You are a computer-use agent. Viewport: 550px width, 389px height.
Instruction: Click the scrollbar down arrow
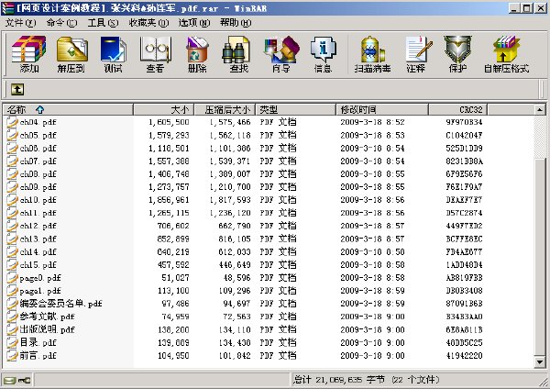coord(540,362)
